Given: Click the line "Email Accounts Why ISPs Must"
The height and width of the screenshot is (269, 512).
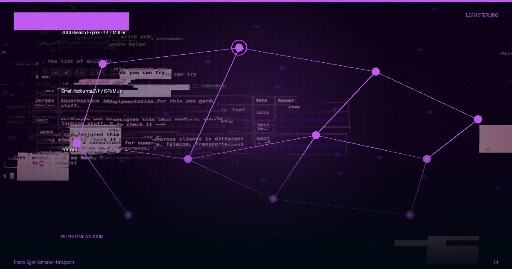Looking at the screenshot, I should [92, 91].
